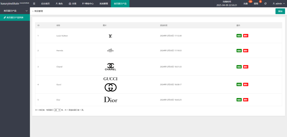Click the Louis Vuitton LV logo image

pos(110,36)
